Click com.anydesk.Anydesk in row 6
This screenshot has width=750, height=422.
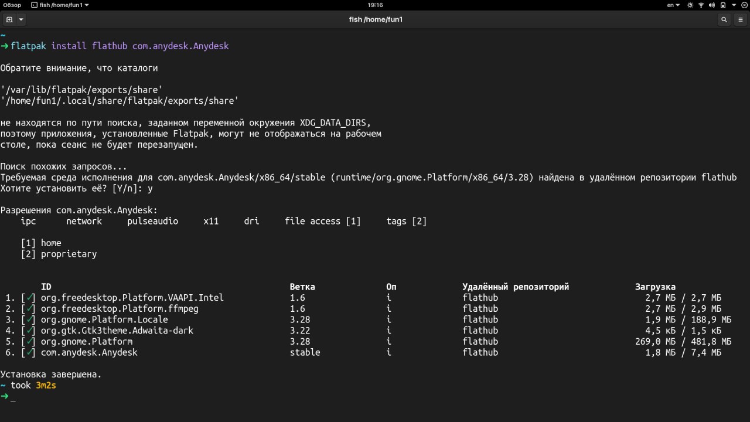pyautogui.click(x=89, y=353)
